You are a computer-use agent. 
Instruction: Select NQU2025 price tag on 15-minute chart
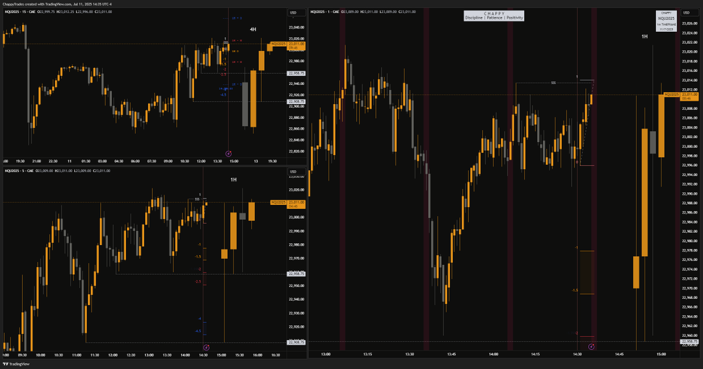click(x=278, y=44)
